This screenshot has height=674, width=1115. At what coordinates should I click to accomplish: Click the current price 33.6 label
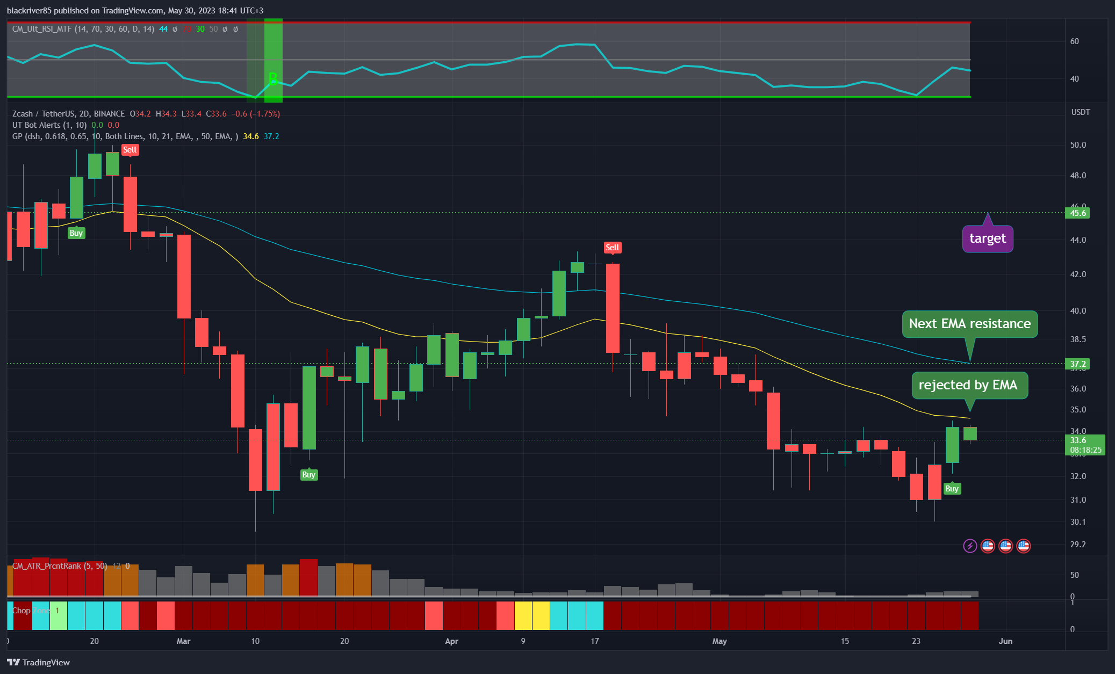click(x=1085, y=445)
